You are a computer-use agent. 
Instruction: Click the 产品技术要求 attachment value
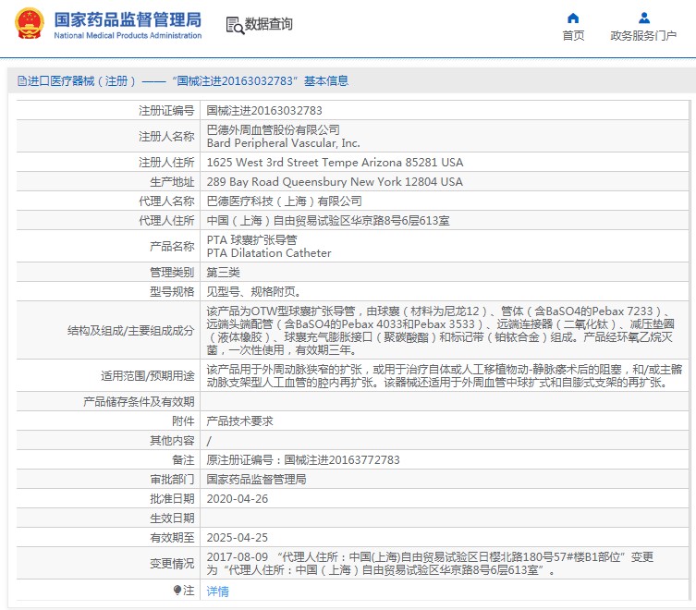coord(239,421)
